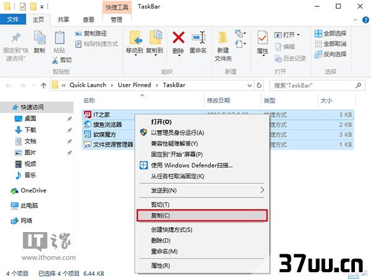Switch to the Home (主页) tab
Screen dimensions: 371x279
pyautogui.click(x=38, y=19)
